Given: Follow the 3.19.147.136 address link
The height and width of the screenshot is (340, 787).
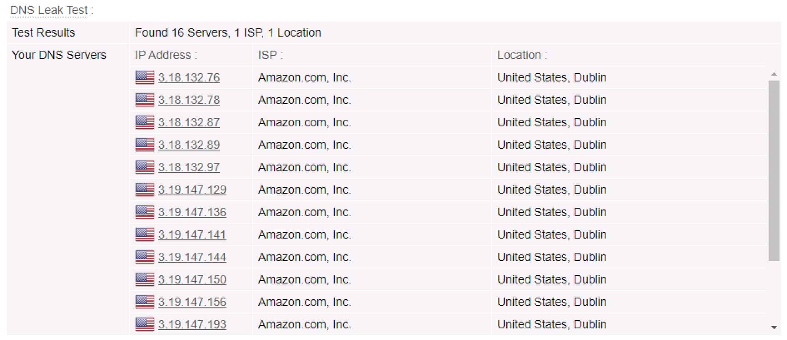Looking at the screenshot, I should coord(192,212).
